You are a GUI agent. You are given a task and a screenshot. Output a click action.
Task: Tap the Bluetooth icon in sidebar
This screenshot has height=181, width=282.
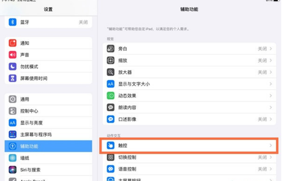pyautogui.click(x=13, y=22)
